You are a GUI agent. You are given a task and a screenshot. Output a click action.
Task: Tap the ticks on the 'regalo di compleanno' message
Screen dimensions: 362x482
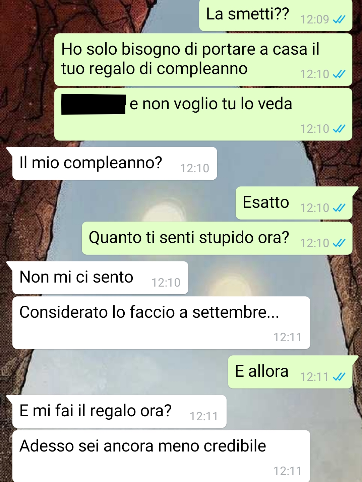(x=339, y=74)
